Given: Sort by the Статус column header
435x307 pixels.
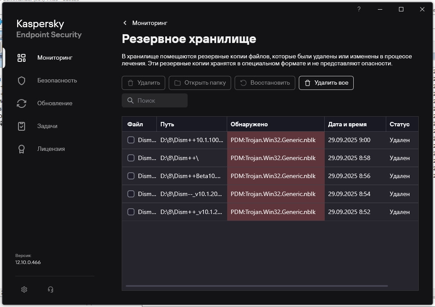Looking at the screenshot, I should click(402, 124).
